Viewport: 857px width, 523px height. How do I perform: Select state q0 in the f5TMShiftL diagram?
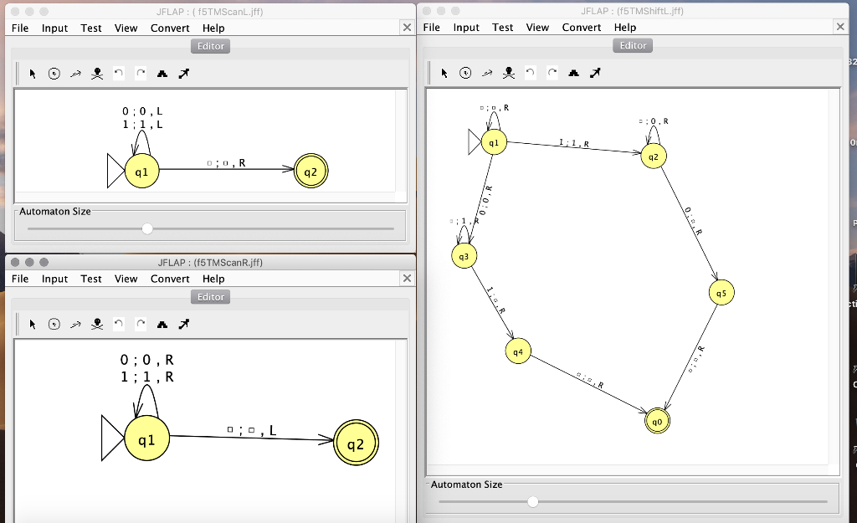(x=656, y=421)
